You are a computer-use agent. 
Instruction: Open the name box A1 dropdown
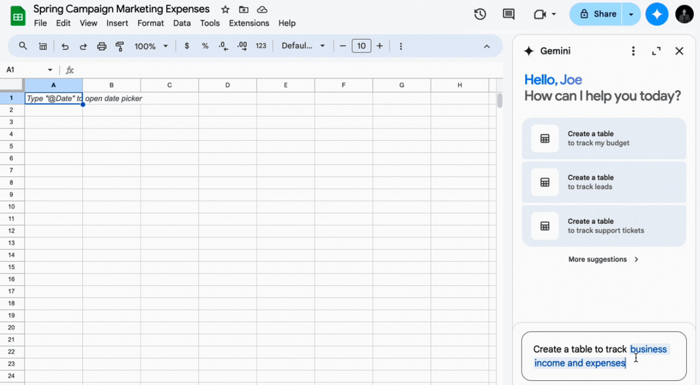tap(49, 70)
